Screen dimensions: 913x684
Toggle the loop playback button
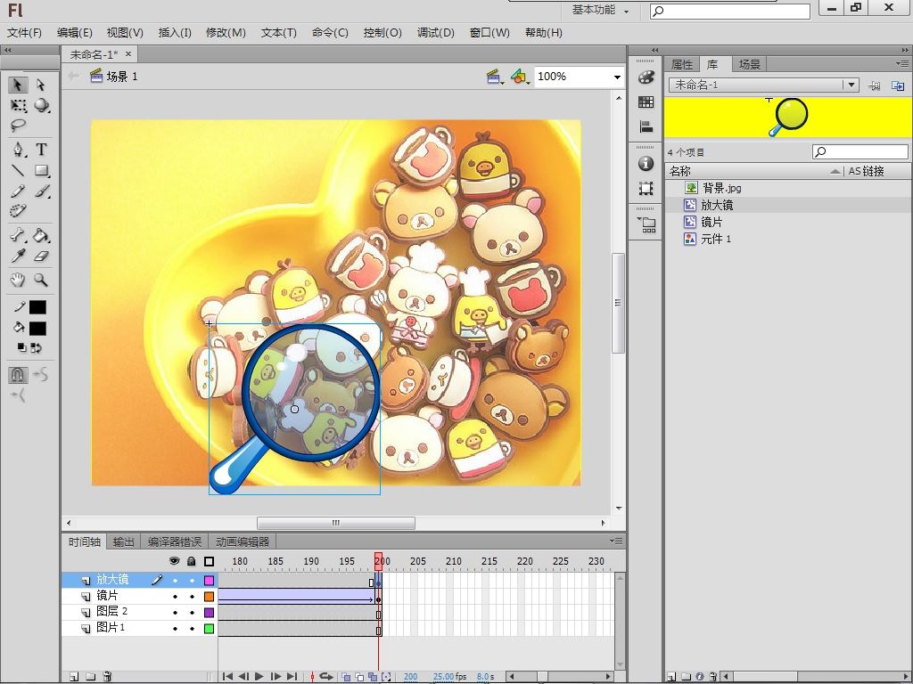[x=326, y=677]
